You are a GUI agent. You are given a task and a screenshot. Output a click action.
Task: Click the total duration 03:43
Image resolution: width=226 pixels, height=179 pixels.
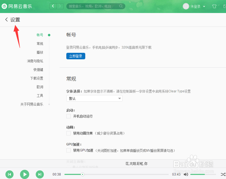(x=176, y=174)
